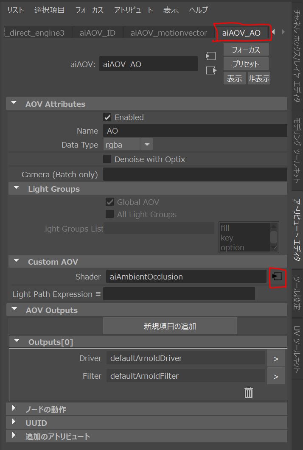
Task: Switch to the aiAOV_ID tab
Action: pyautogui.click(x=98, y=33)
